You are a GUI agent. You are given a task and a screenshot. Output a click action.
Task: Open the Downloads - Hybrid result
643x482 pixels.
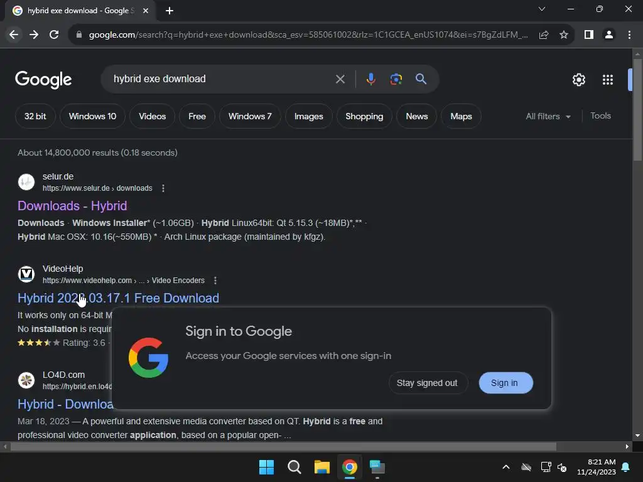[72, 206]
